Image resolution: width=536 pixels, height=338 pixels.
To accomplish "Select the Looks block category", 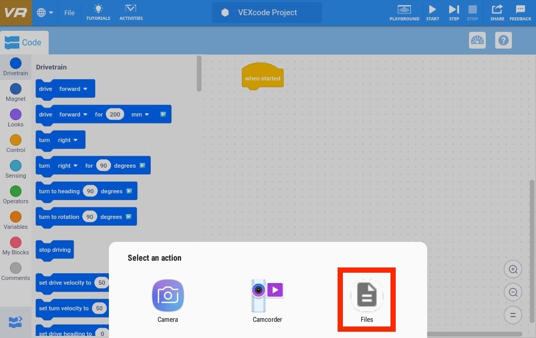I will click(16, 118).
